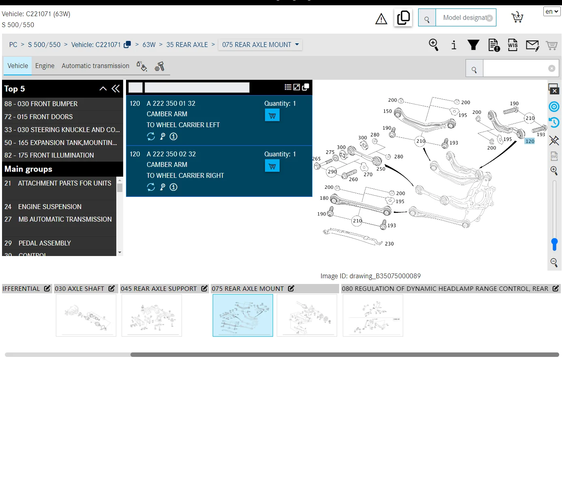Click the copy vehicle icon beside C221071
562x493 pixels.
click(x=127, y=45)
